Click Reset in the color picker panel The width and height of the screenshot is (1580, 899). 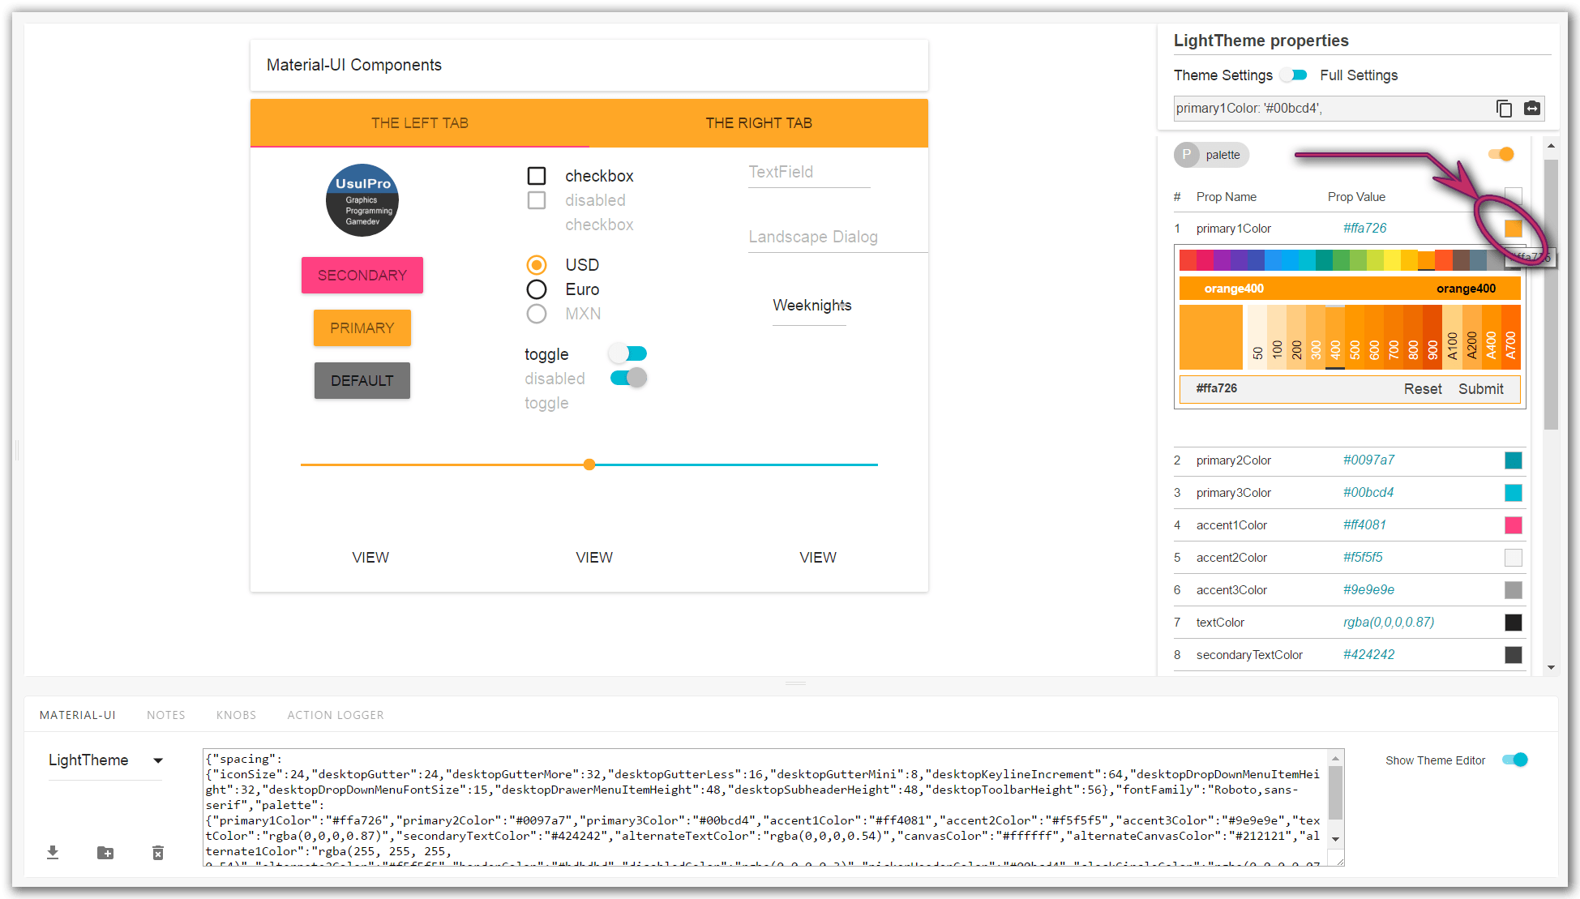[1423, 388]
